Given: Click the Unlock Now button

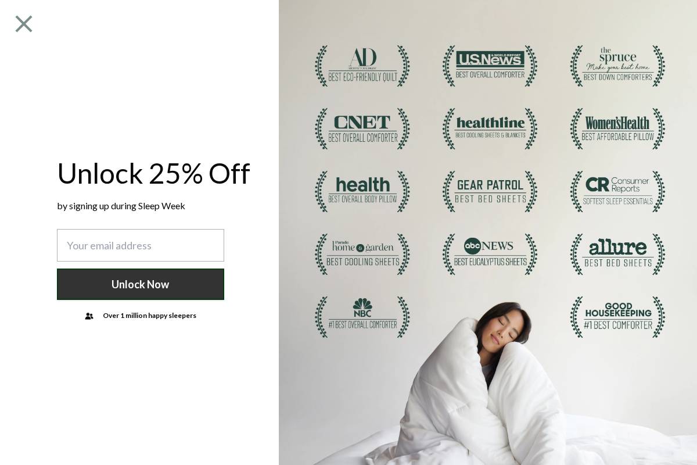Looking at the screenshot, I should point(141,284).
